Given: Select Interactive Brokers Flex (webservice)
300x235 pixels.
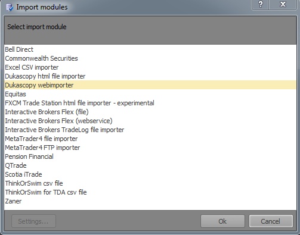Looking at the screenshot, I should point(150,121).
